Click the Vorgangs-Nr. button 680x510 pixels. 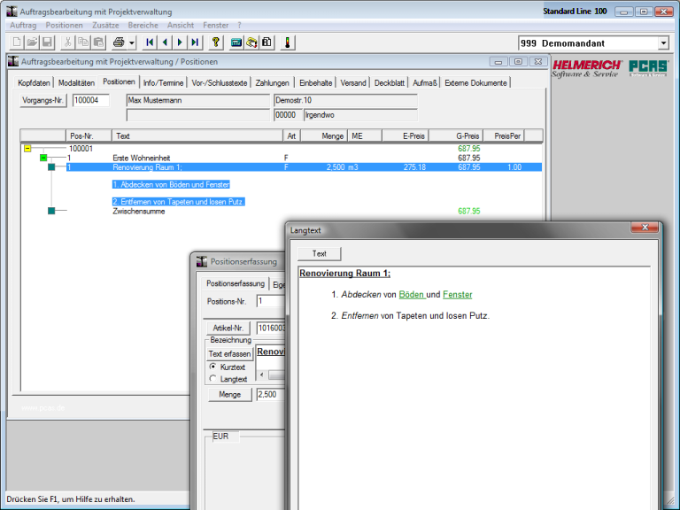click(x=42, y=100)
